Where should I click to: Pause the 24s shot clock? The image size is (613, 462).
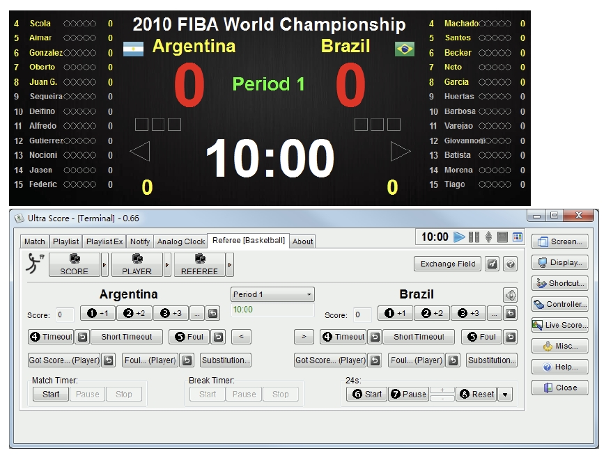tap(408, 395)
